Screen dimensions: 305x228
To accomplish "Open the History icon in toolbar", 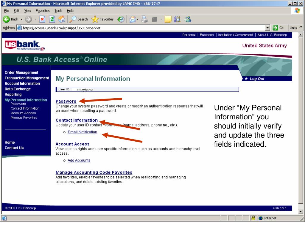I will point(121,19).
